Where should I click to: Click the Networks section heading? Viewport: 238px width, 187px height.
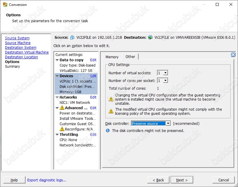click(x=68, y=97)
